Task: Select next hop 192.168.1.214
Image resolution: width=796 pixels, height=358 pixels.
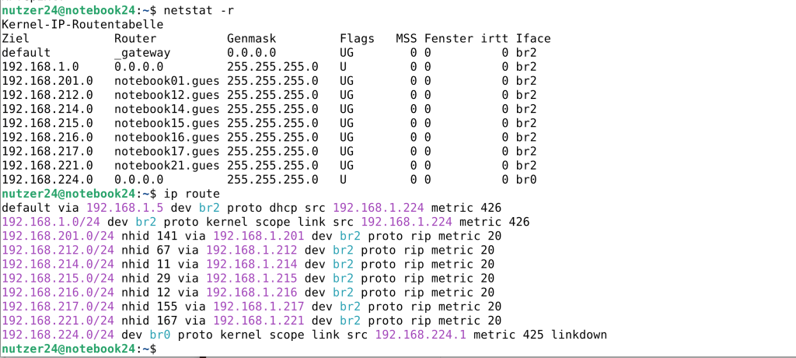Action: click(x=252, y=264)
